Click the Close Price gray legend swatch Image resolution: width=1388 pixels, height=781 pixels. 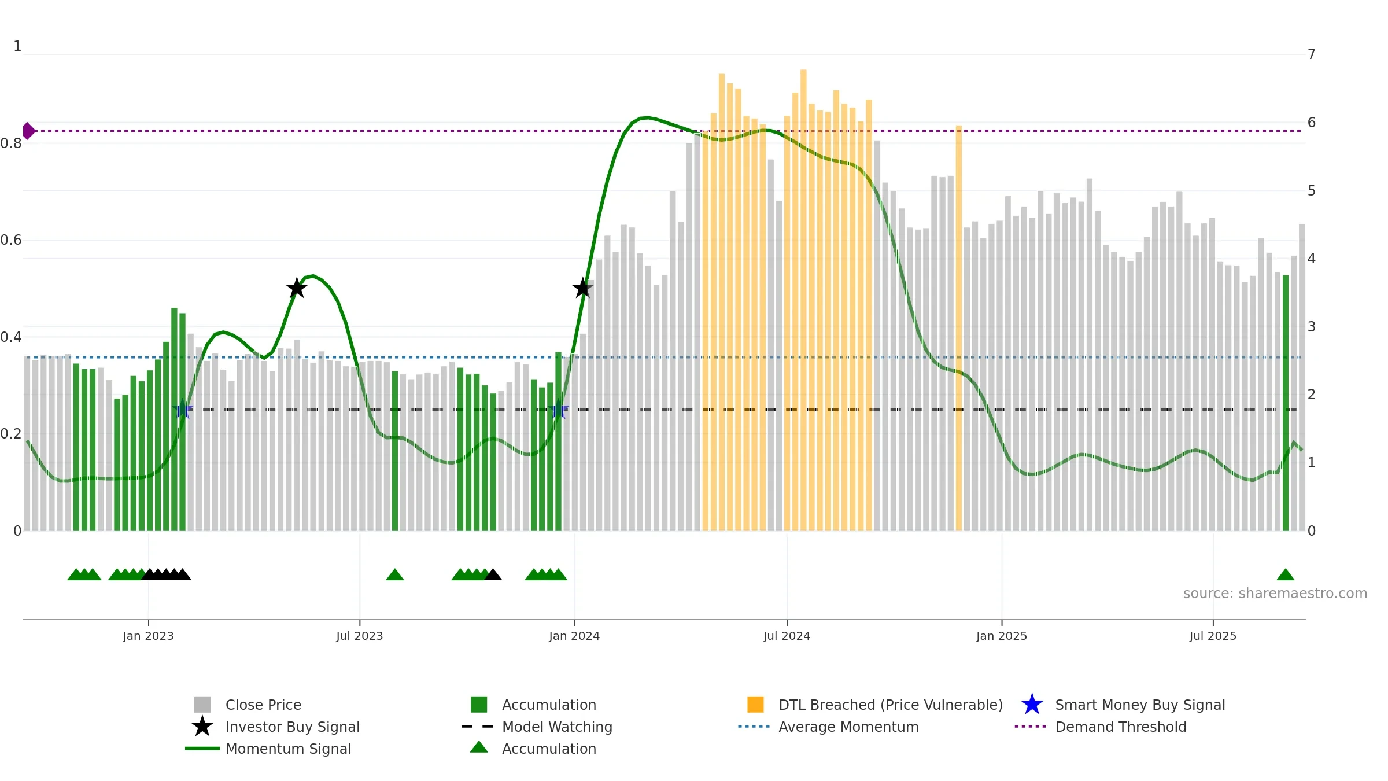point(202,705)
